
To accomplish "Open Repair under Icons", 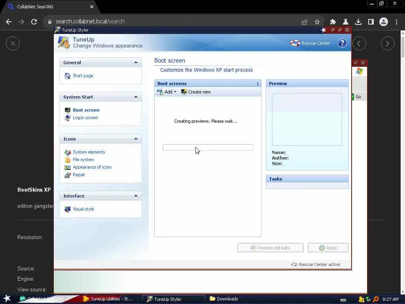I will pyautogui.click(x=79, y=175).
